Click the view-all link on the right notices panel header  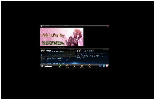click(106, 49)
